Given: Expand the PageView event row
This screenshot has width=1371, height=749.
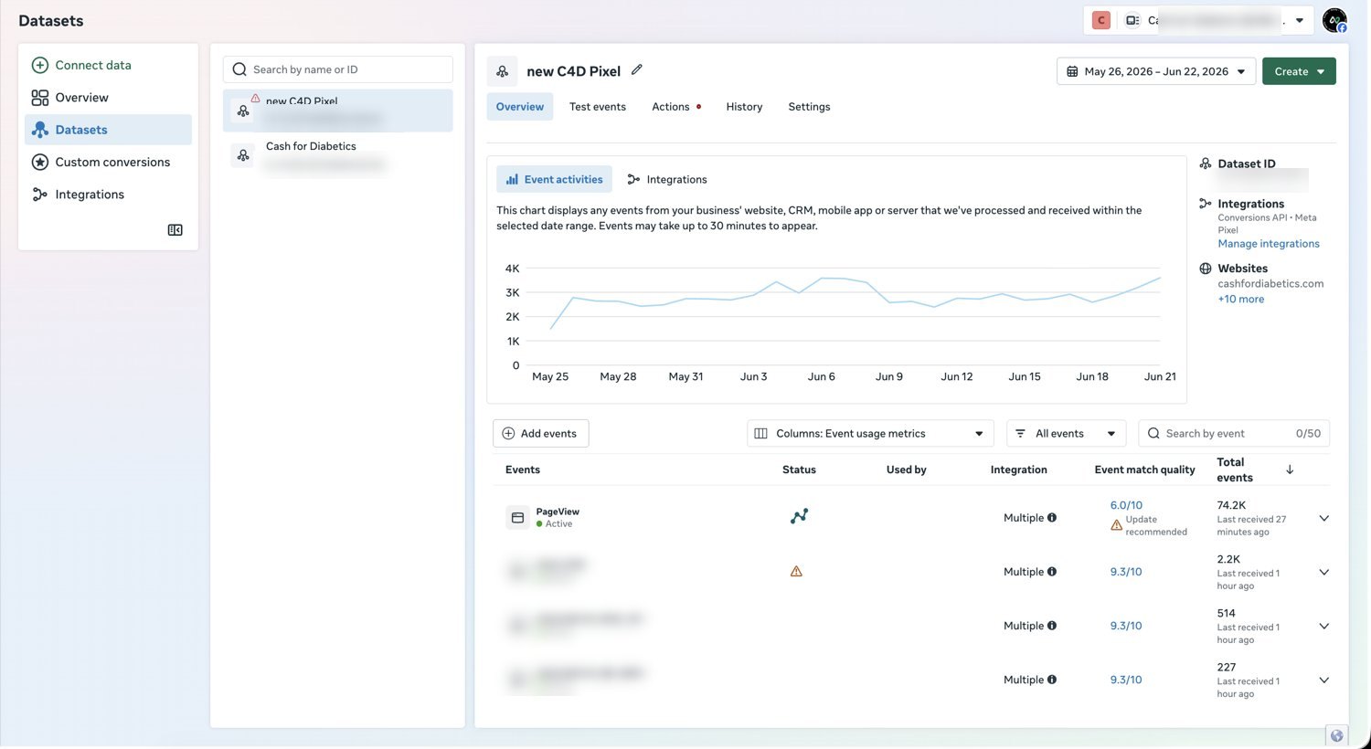Looking at the screenshot, I should (x=1323, y=518).
